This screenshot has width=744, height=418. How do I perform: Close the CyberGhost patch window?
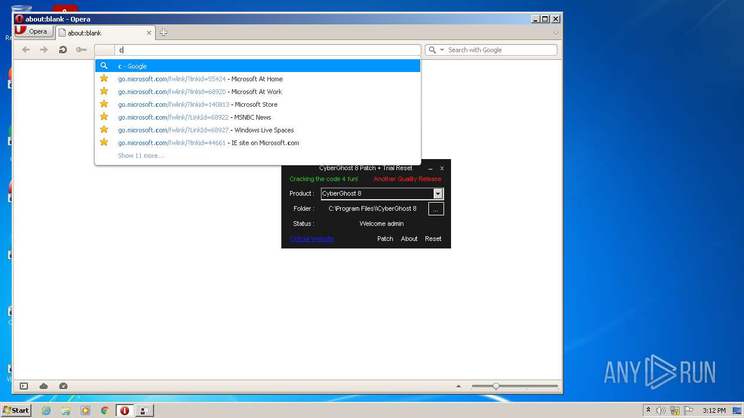(442, 168)
